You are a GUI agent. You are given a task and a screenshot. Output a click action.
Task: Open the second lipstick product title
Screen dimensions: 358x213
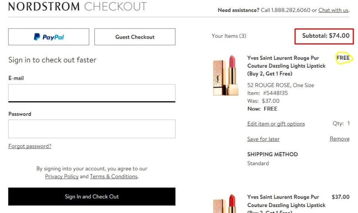286,201
